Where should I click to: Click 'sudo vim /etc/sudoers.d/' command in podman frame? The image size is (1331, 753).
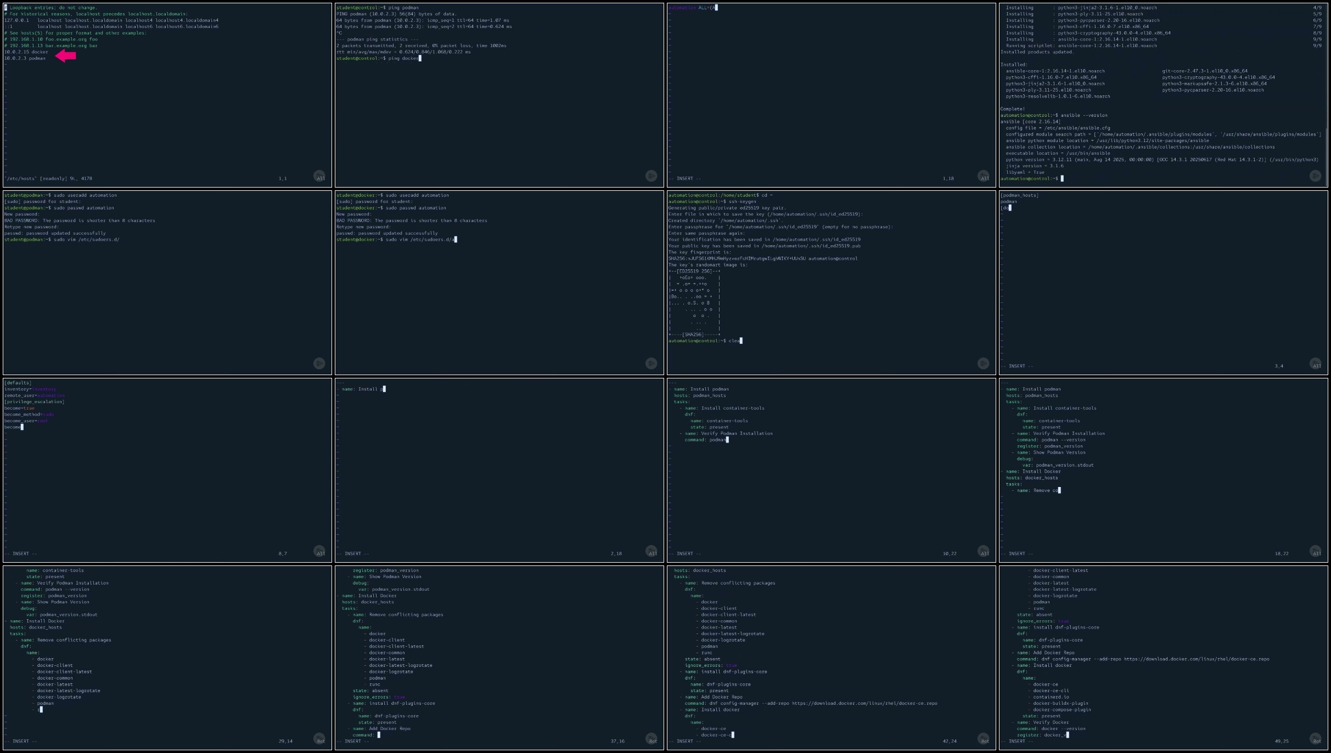coord(87,240)
